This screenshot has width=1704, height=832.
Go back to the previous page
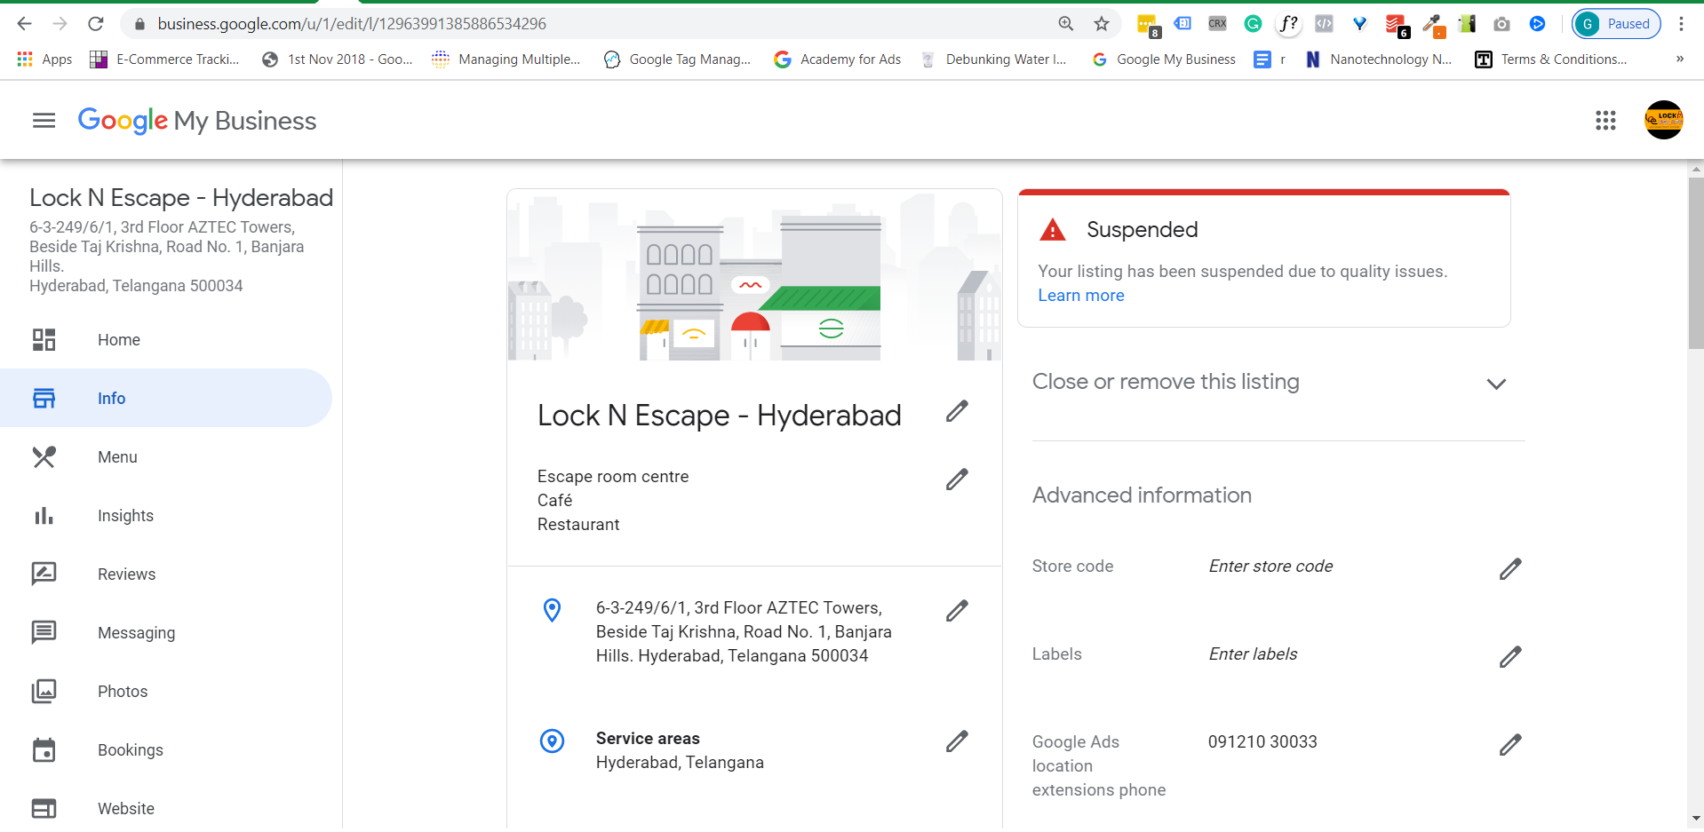tap(25, 24)
